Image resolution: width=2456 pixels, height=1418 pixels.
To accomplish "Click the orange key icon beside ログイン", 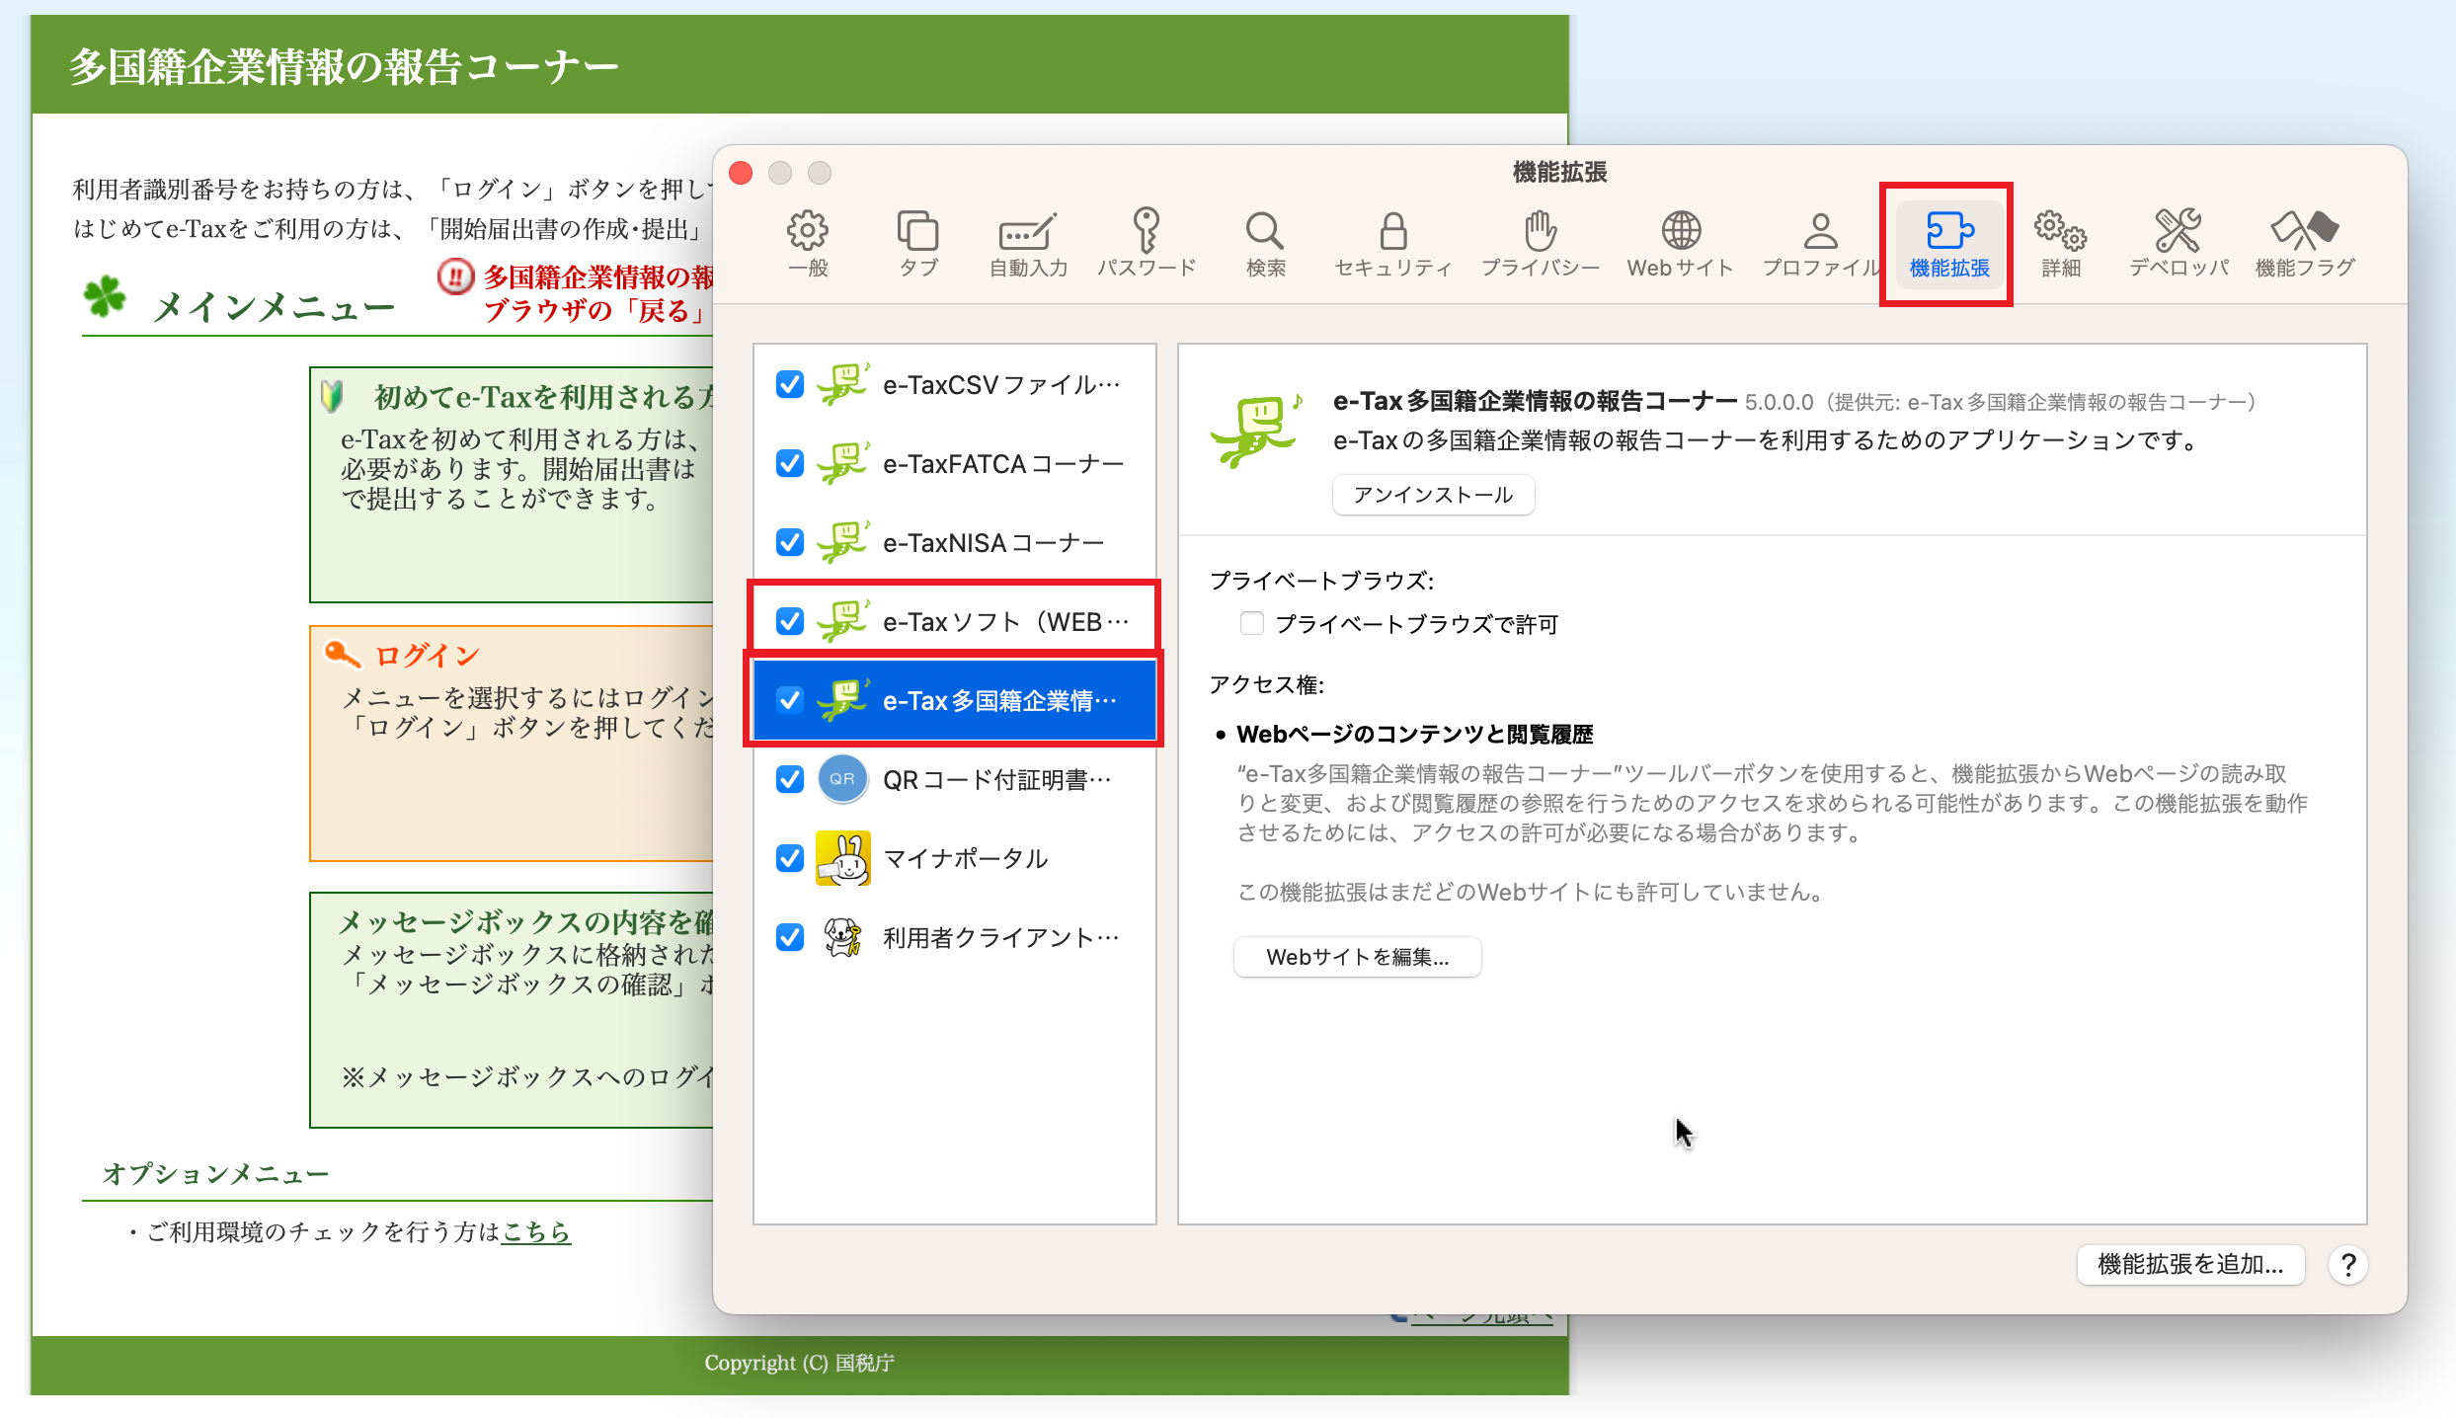I will [343, 653].
